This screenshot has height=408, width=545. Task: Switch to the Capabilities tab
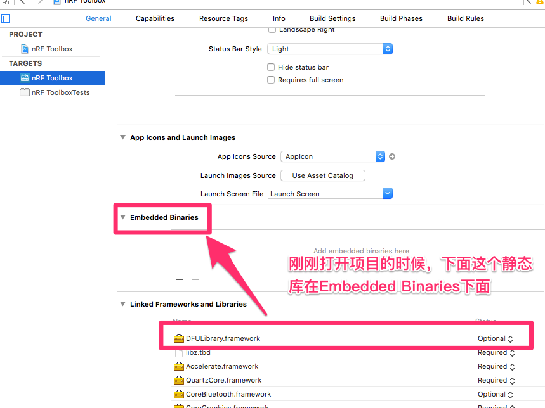(x=155, y=18)
